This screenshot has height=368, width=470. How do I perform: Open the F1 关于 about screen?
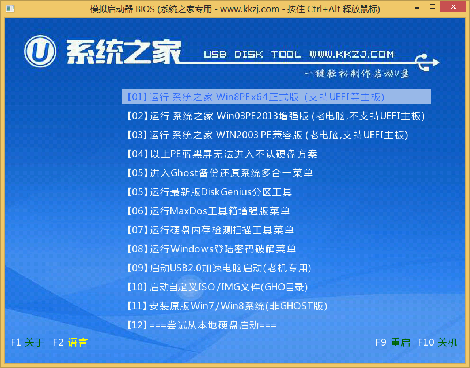[x=26, y=342]
